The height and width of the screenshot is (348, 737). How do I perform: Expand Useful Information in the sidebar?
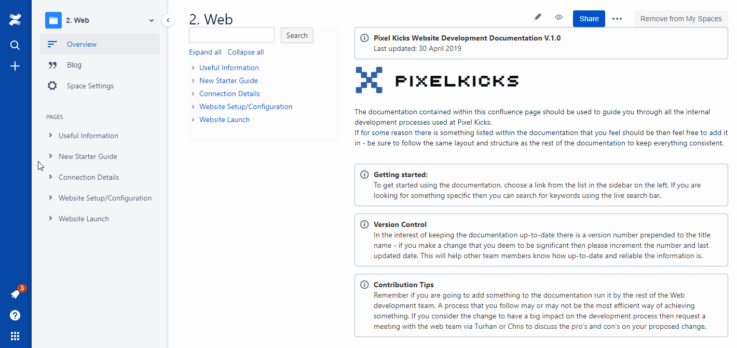[x=50, y=135]
